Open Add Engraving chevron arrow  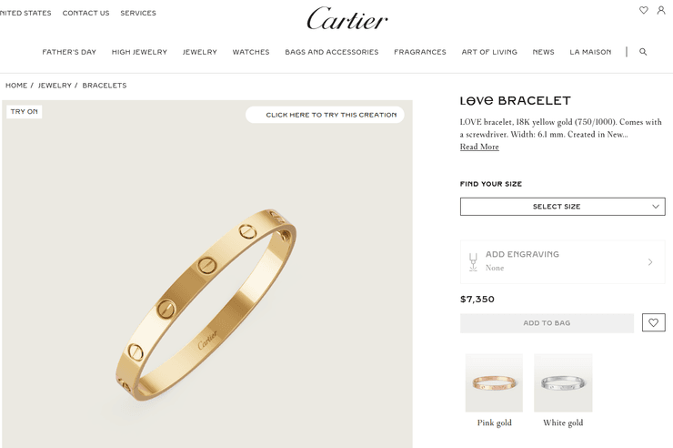(650, 262)
